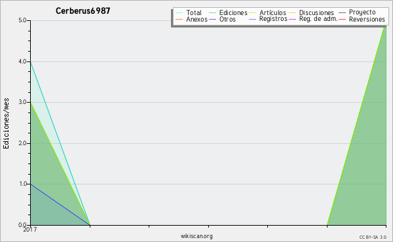Screen dimensions: 393x242
Task: Click the chart title Cerberus6987
Action: pyautogui.click(x=83, y=10)
